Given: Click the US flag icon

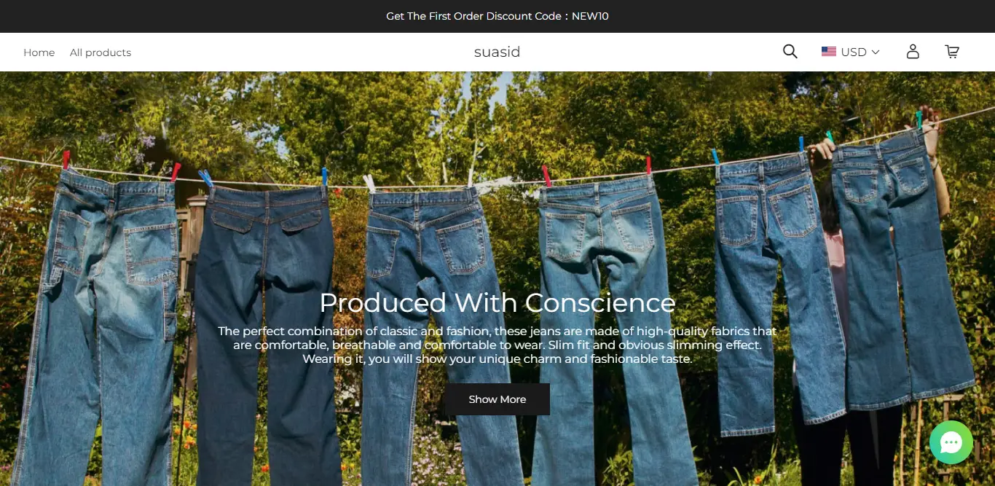Looking at the screenshot, I should click(x=829, y=52).
